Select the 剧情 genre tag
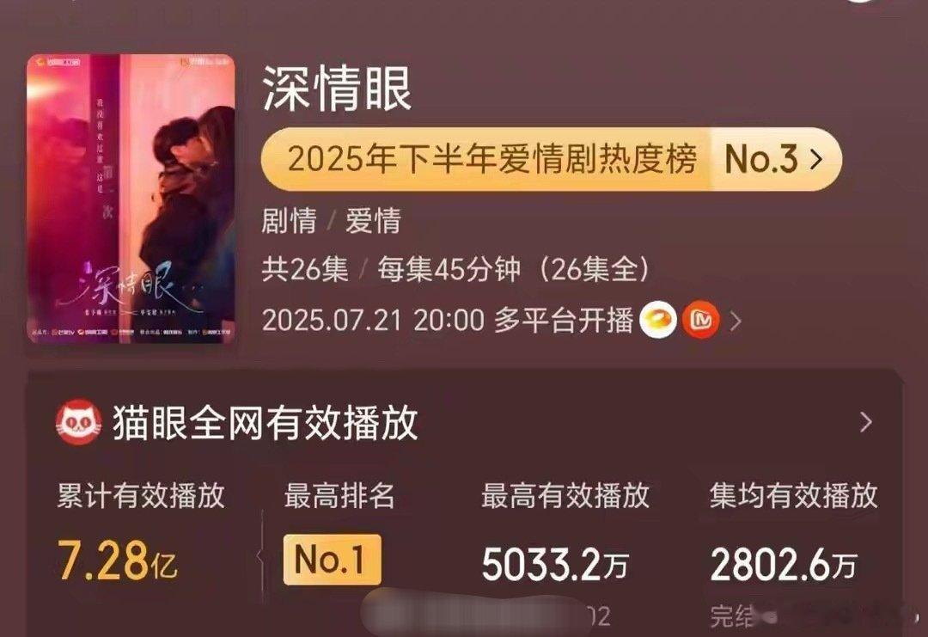 [x=289, y=221]
